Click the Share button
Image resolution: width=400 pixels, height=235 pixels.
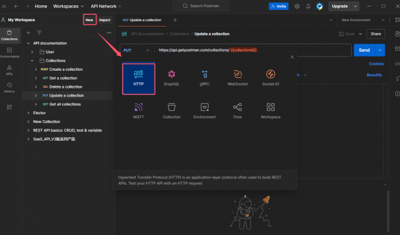(x=376, y=34)
